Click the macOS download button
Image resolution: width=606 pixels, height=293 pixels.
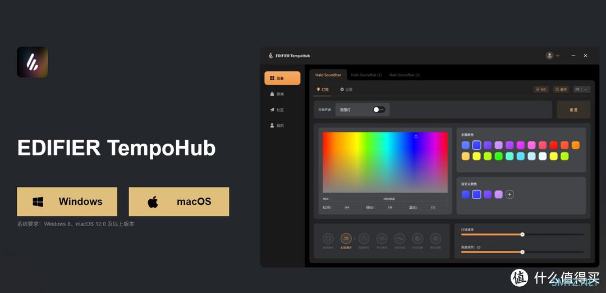click(179, 202)
